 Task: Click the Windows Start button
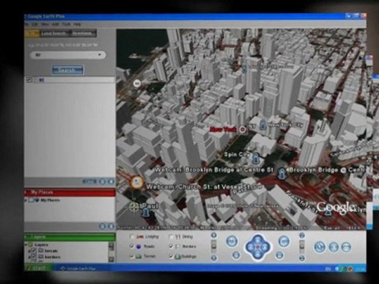point(39,268)
